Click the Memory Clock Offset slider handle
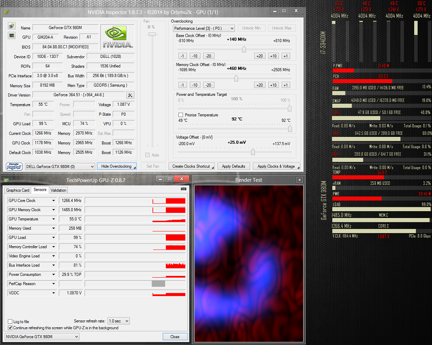 coord(236,79)
